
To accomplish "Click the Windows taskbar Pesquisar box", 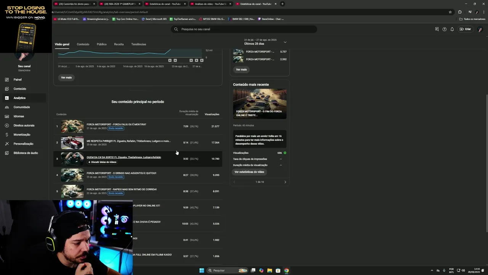I will tap(228, 270).
